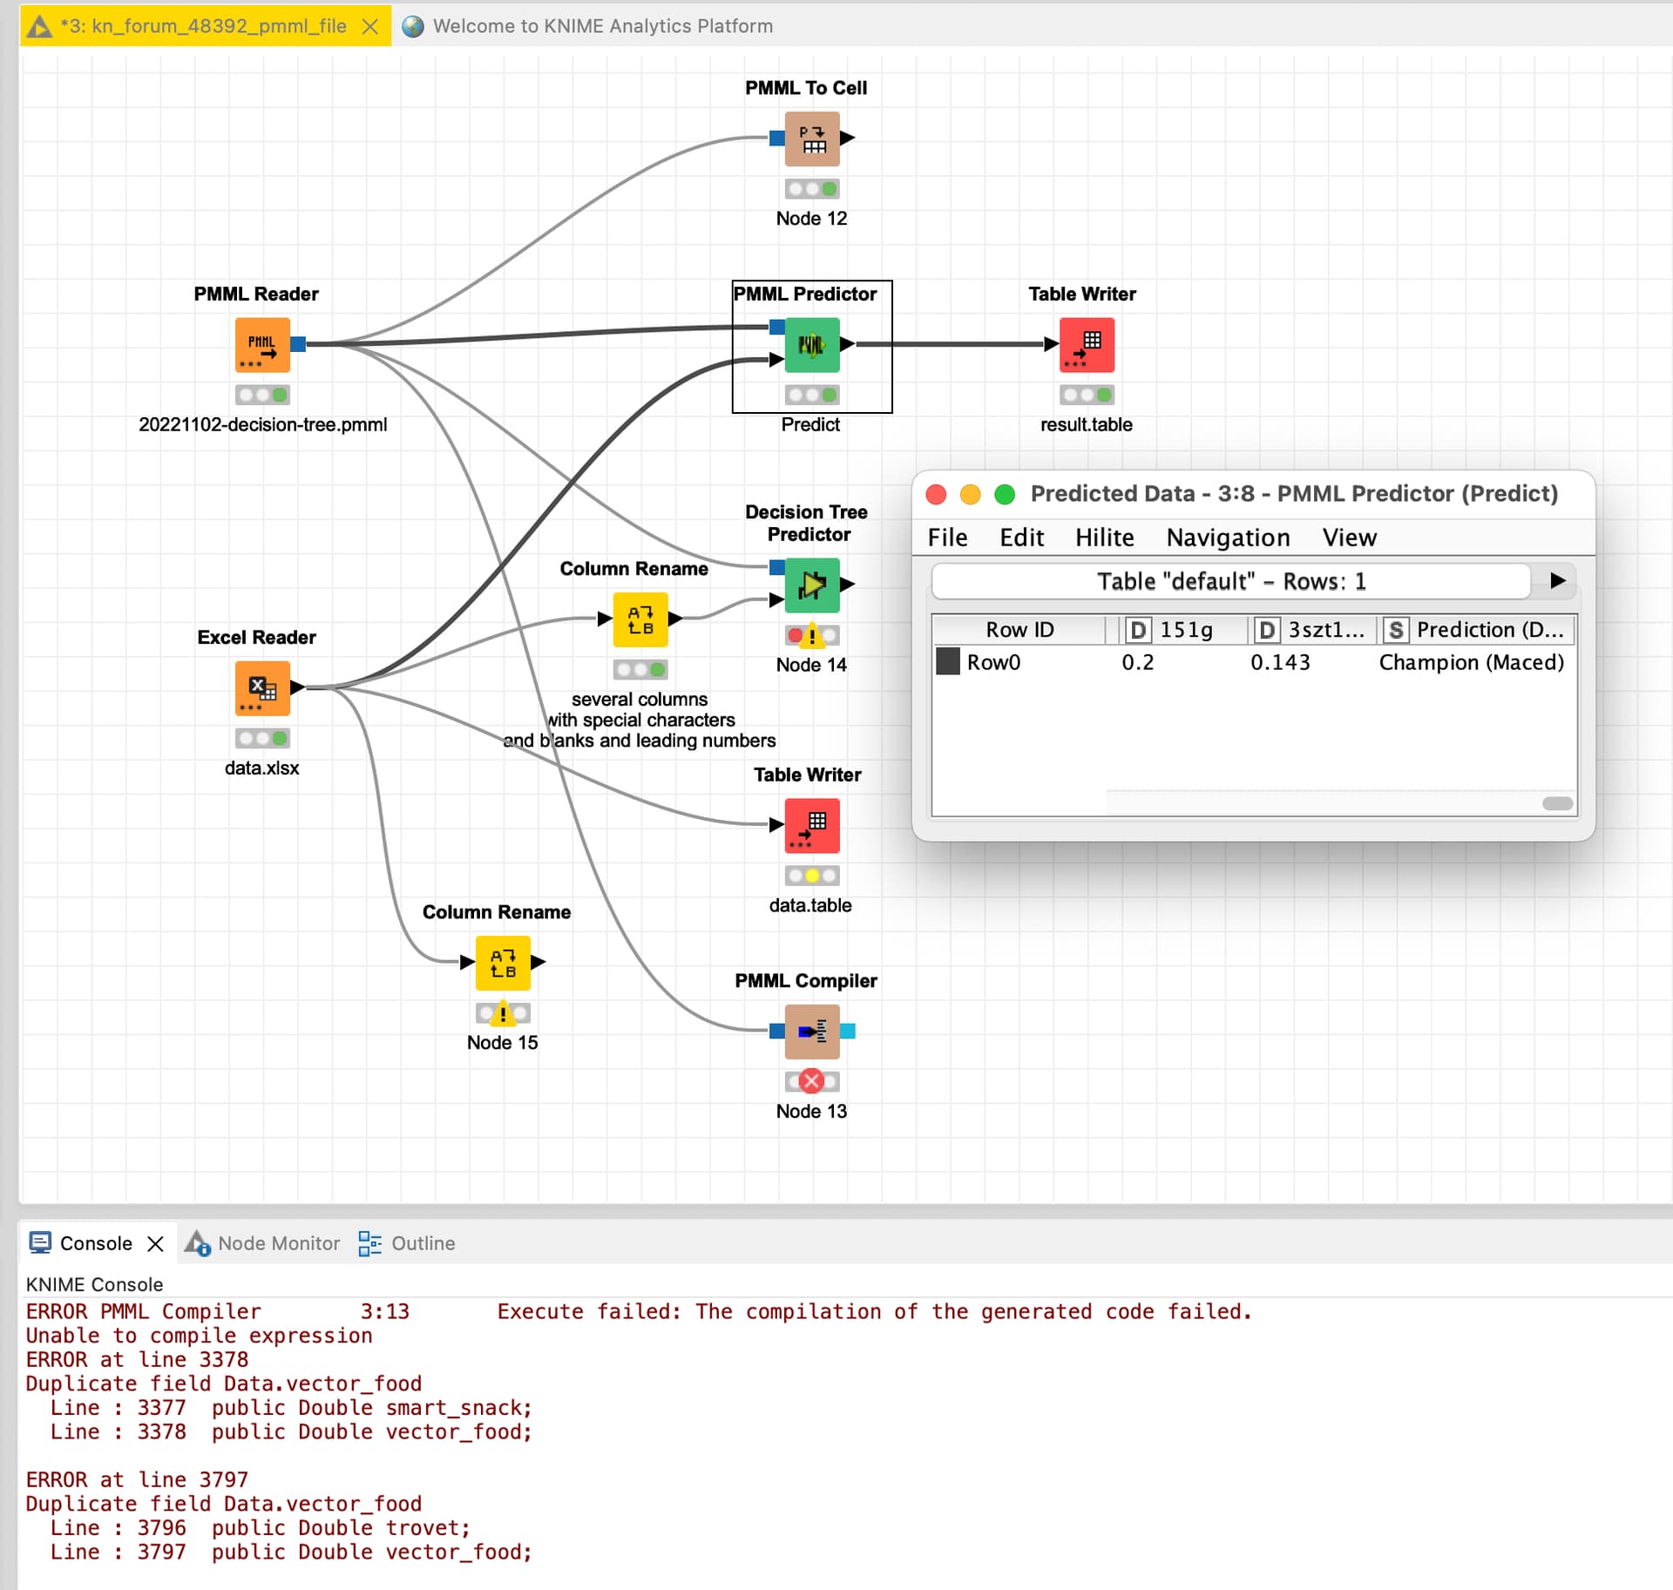Minimize the Predicted Data window with yellow button

click(x=970, y=494)
